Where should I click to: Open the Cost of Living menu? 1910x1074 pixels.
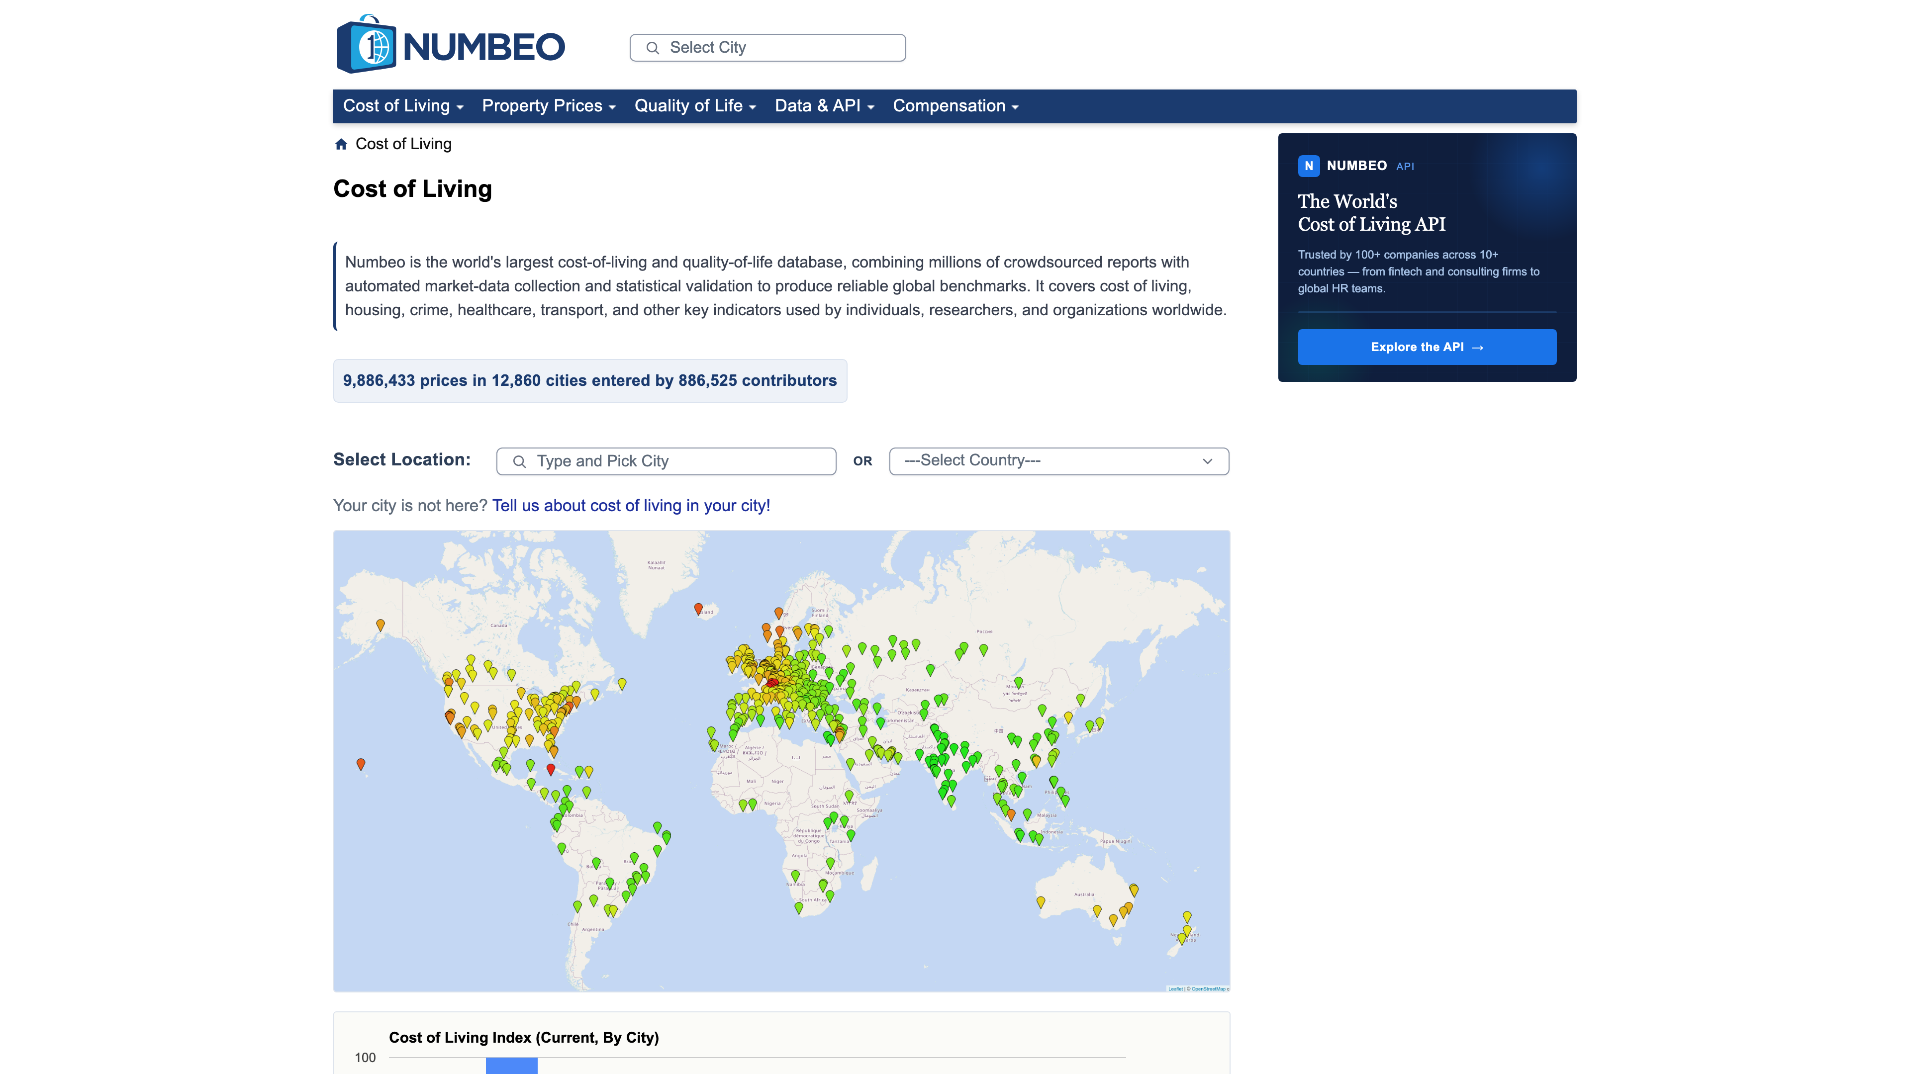pyautogui.click(x=403, y=106)
